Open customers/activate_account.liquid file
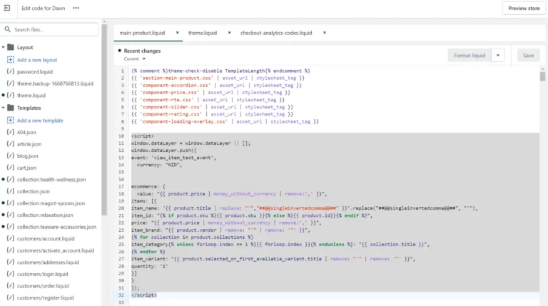The height and width of the screenshot is (306, 548). point(56,250)
